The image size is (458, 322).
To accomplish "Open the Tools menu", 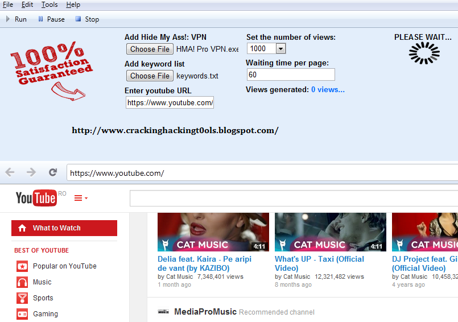I will [x=49, y=5].
